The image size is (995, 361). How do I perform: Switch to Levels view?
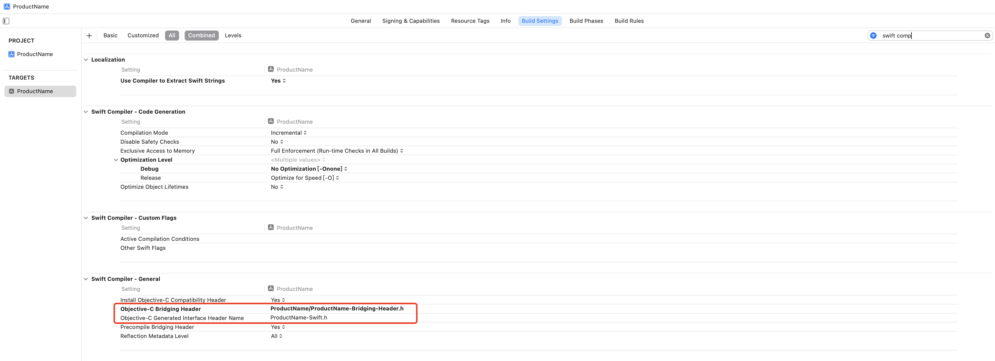pyautogui.click(x=233, y=36)
